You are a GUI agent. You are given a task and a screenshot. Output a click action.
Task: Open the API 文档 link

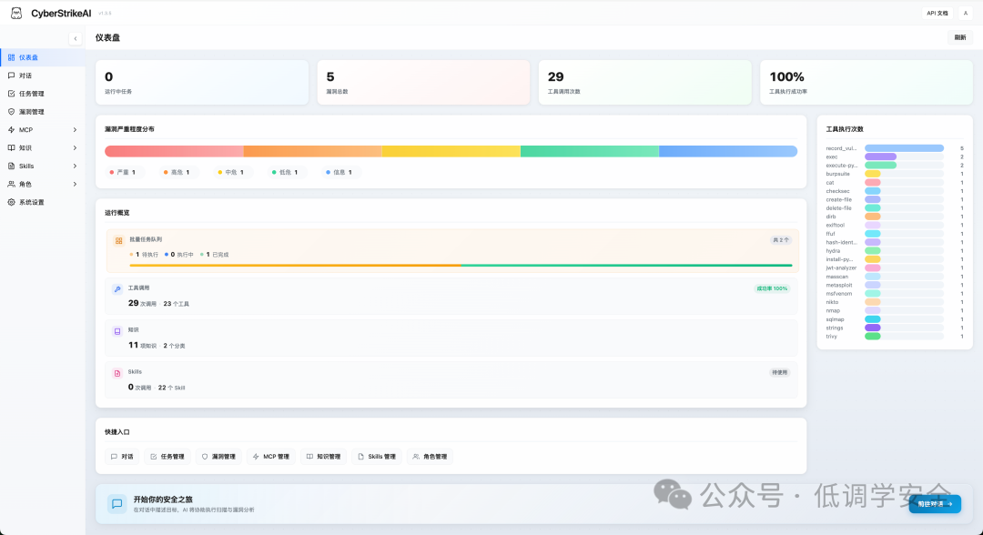tap(937, 13)
